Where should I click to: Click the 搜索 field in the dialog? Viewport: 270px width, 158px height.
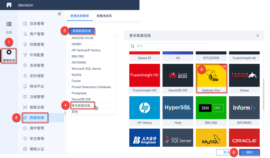click(168, 46)
